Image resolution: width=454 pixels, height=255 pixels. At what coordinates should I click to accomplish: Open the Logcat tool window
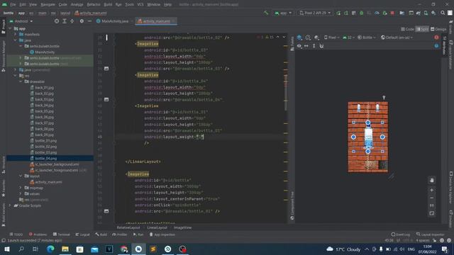pos(82,234)
